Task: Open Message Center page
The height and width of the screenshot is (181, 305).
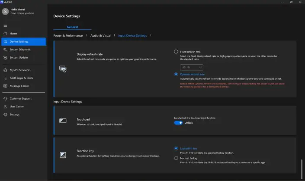Action: click(24, 86)
